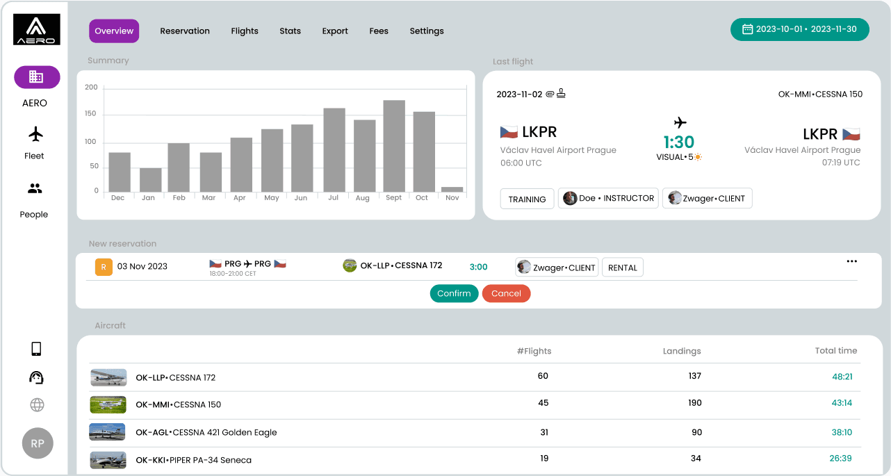
Task: Open the date range picker 2023-10-01 to 2023-11-30
Action: (799, 29)
